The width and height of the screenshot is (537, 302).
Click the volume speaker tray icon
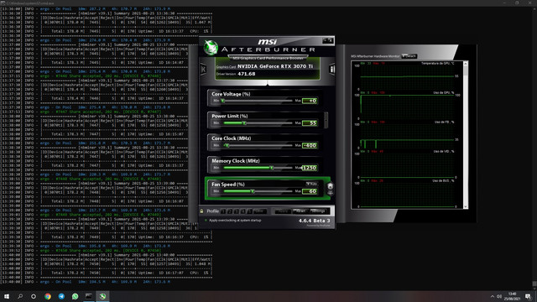click(499, 296)
